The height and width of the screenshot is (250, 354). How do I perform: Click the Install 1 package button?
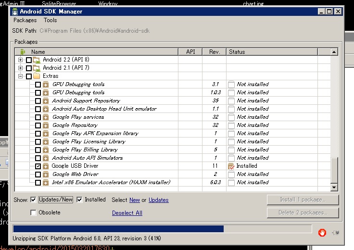[x=303, y=200]
